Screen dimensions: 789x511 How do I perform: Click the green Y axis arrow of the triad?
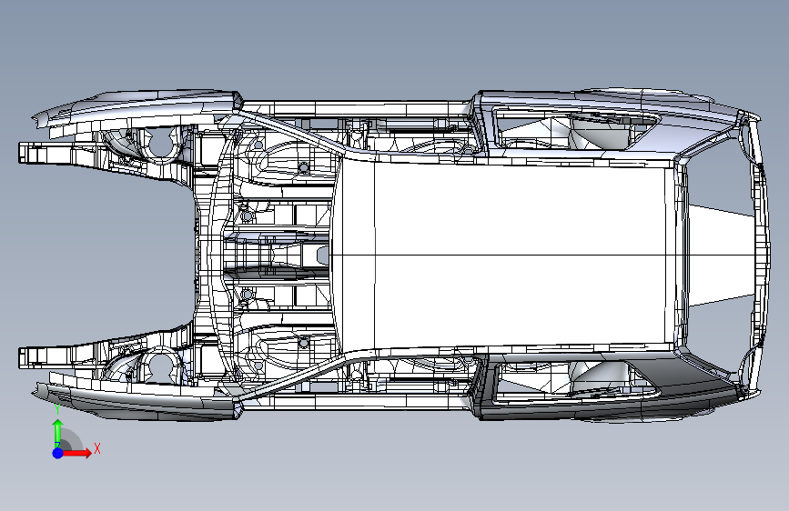(x=57, y=433)
